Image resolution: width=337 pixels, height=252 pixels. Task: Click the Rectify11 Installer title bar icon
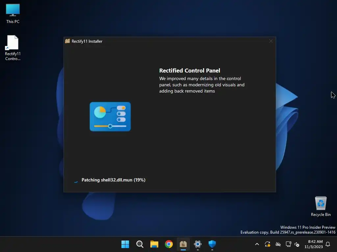tap(67, 41)
